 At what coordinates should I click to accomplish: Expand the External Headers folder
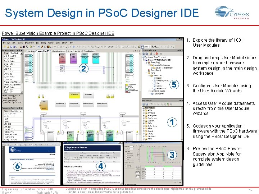tap(149, 91)
